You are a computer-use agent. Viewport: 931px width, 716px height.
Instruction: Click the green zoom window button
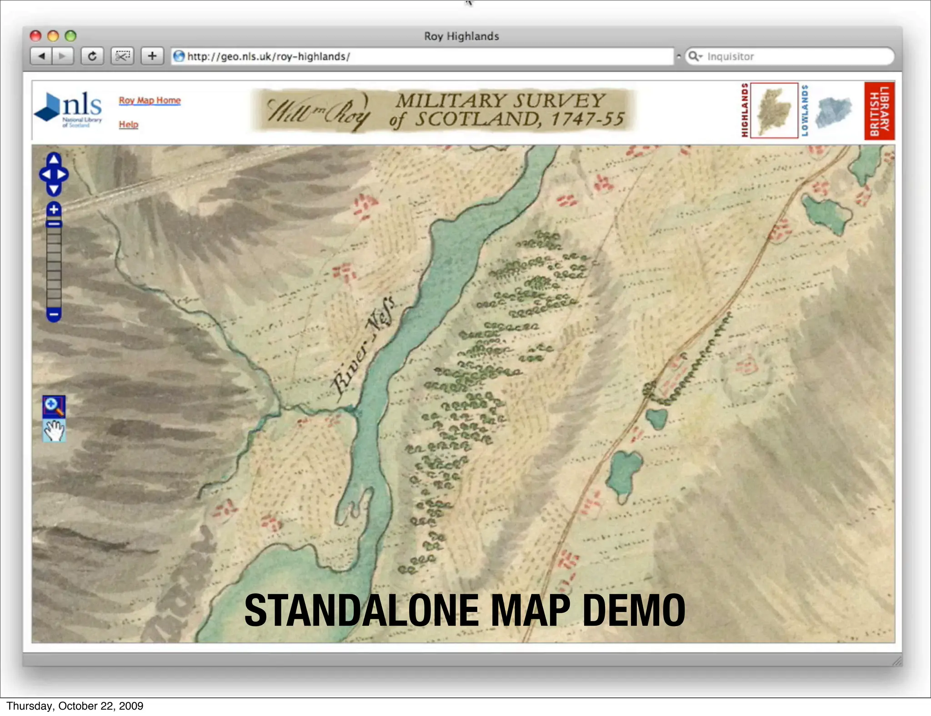click(x=70, y=35)
